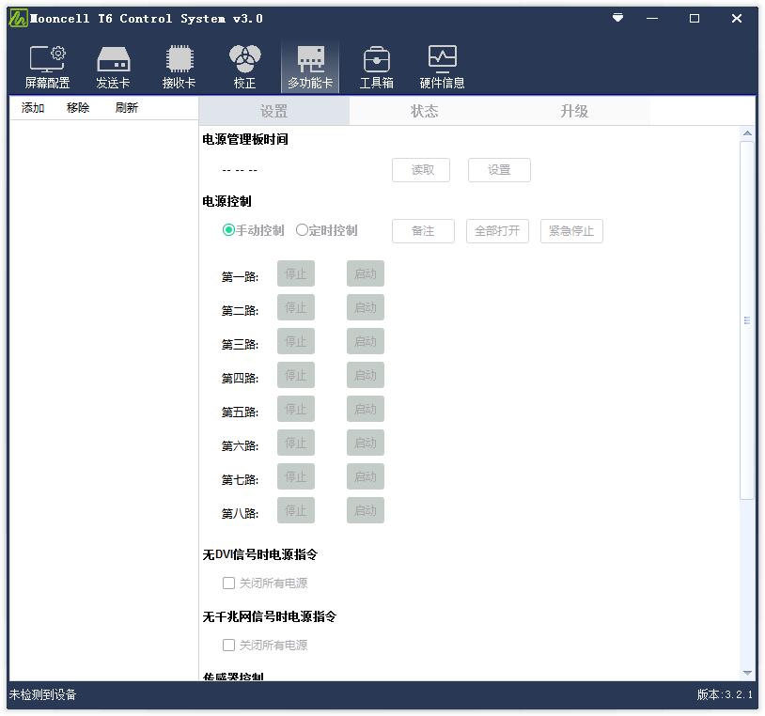
Task: Click 停止 for 第六路
Action: click(296, 443)
